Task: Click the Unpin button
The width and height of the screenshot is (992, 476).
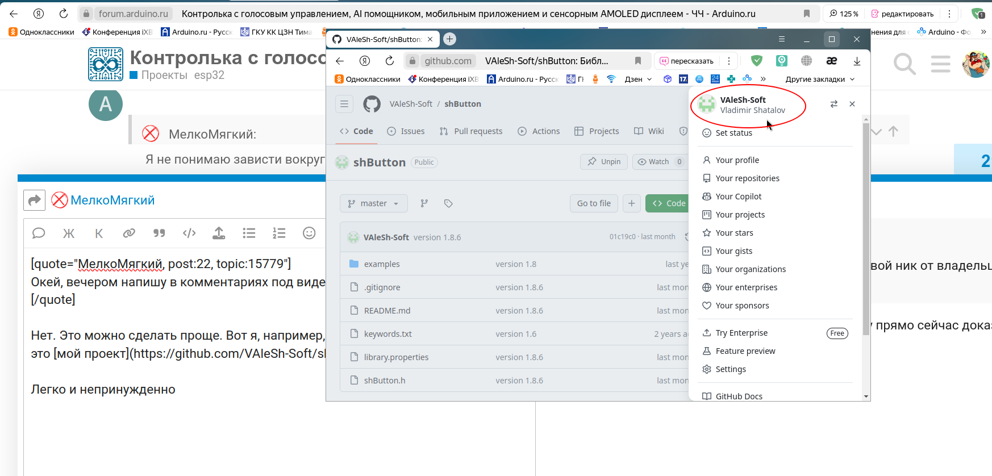Action: 604,162
